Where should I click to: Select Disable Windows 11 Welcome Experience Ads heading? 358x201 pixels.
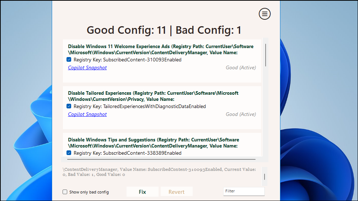161,50
